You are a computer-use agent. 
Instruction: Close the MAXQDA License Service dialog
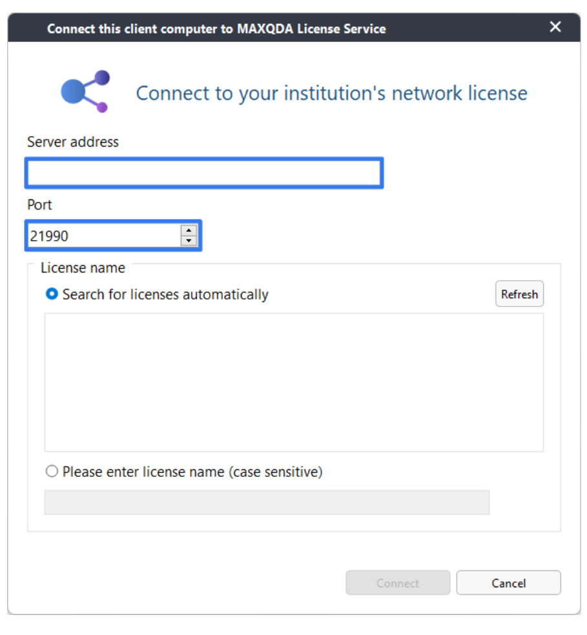555,26
